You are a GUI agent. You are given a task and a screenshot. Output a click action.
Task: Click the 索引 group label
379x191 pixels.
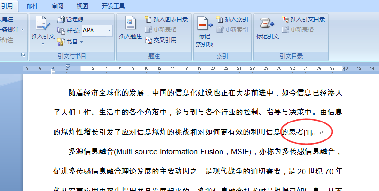(x=222, y=56)
